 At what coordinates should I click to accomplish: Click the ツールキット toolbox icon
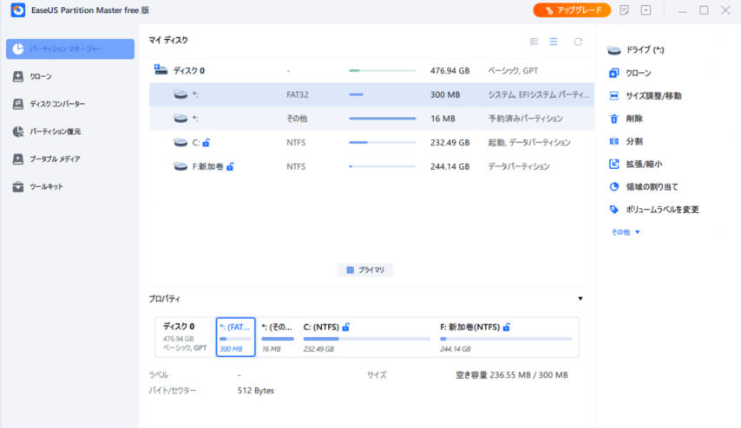click(18, 187)
